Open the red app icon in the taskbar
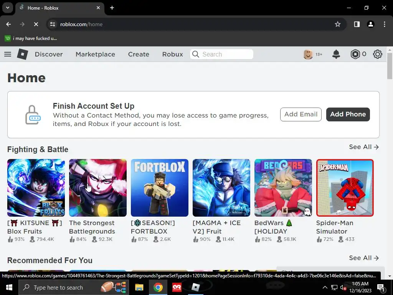The image size is (393, 295). 177,287
